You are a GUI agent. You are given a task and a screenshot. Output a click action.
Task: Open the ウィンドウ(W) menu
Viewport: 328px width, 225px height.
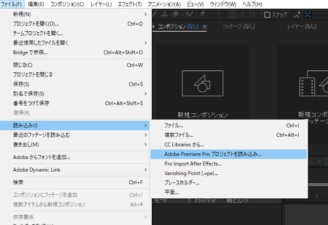tap(223, 4)
